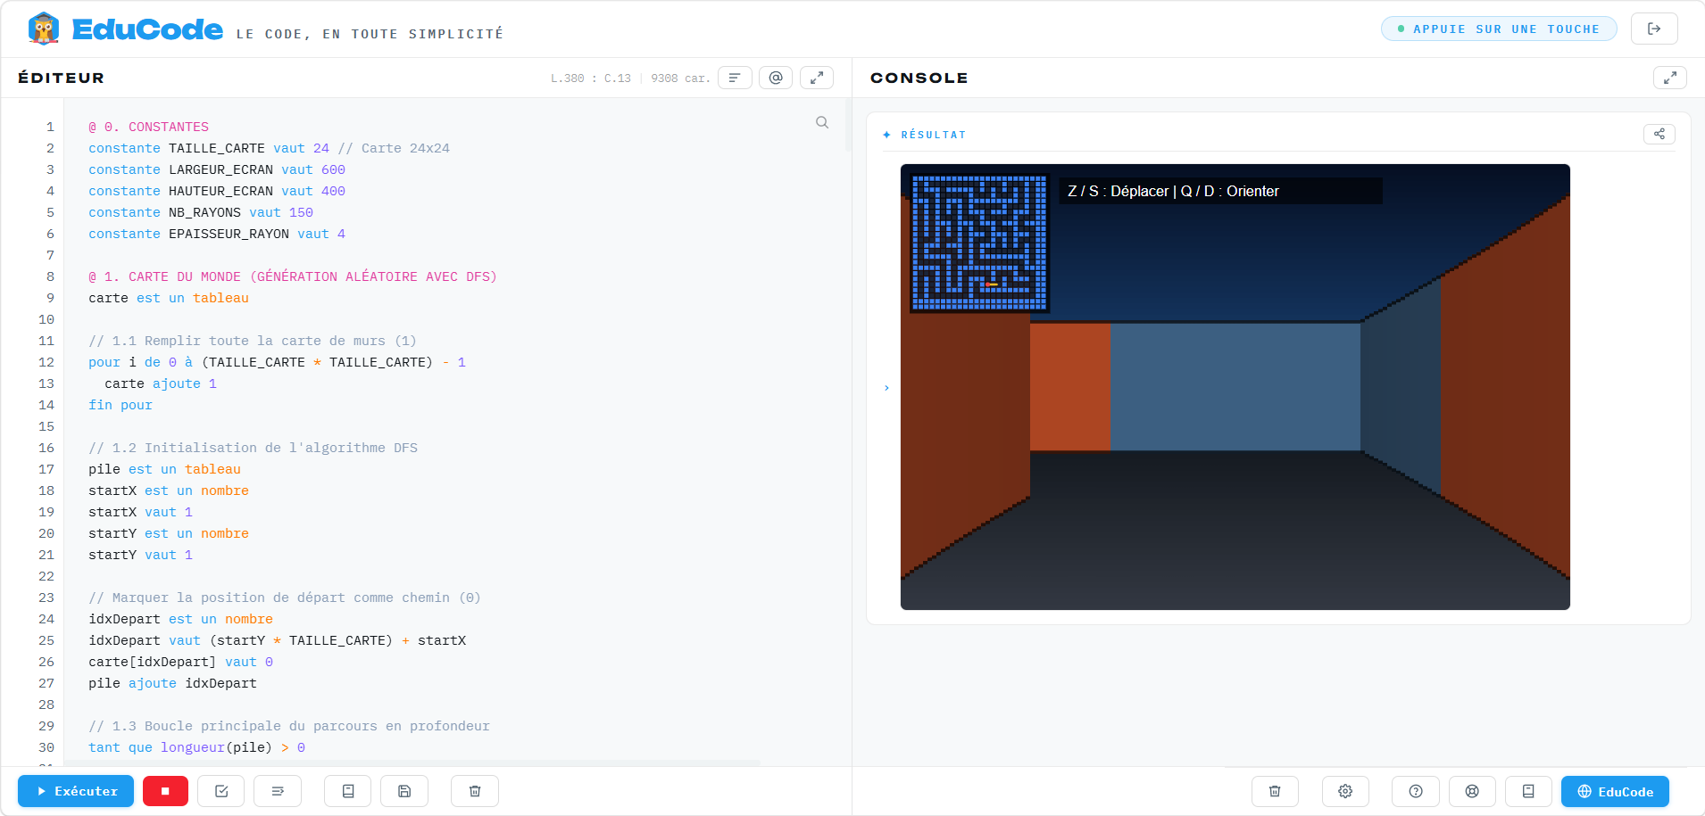
Task: Open the question mark help button
Action: coord(1416,791)
